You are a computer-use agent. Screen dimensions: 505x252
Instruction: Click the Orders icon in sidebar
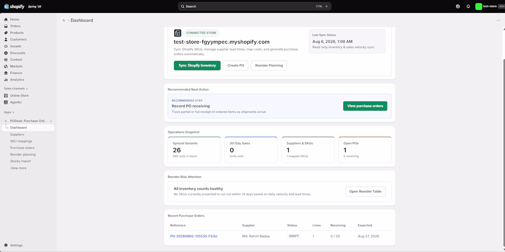coord(6,26)
